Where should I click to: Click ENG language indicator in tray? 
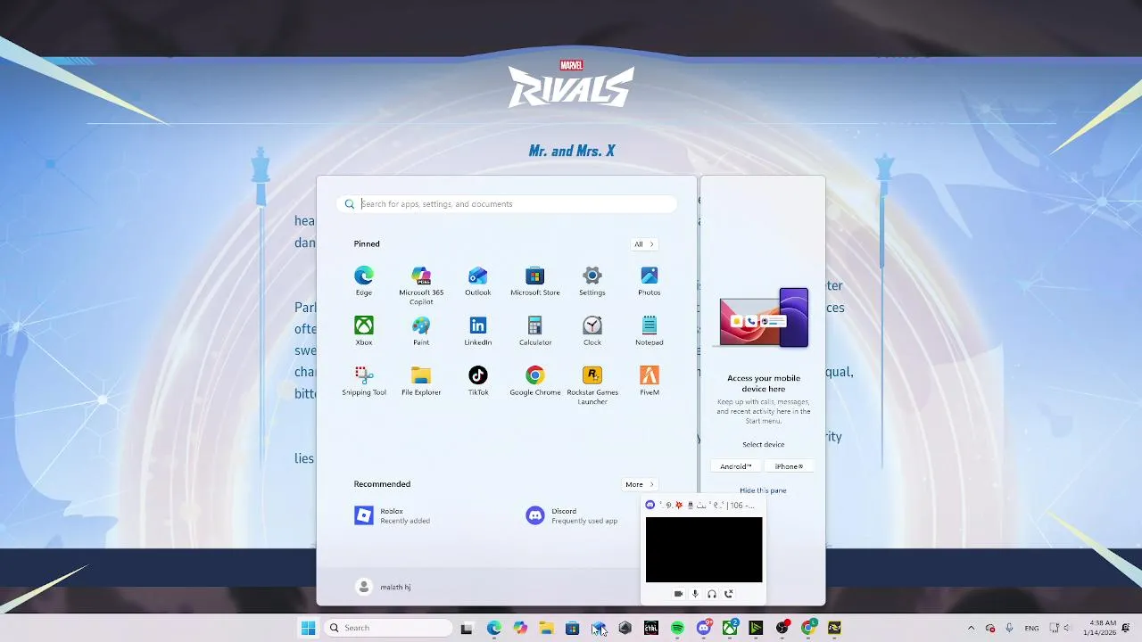click(1031, 628)
